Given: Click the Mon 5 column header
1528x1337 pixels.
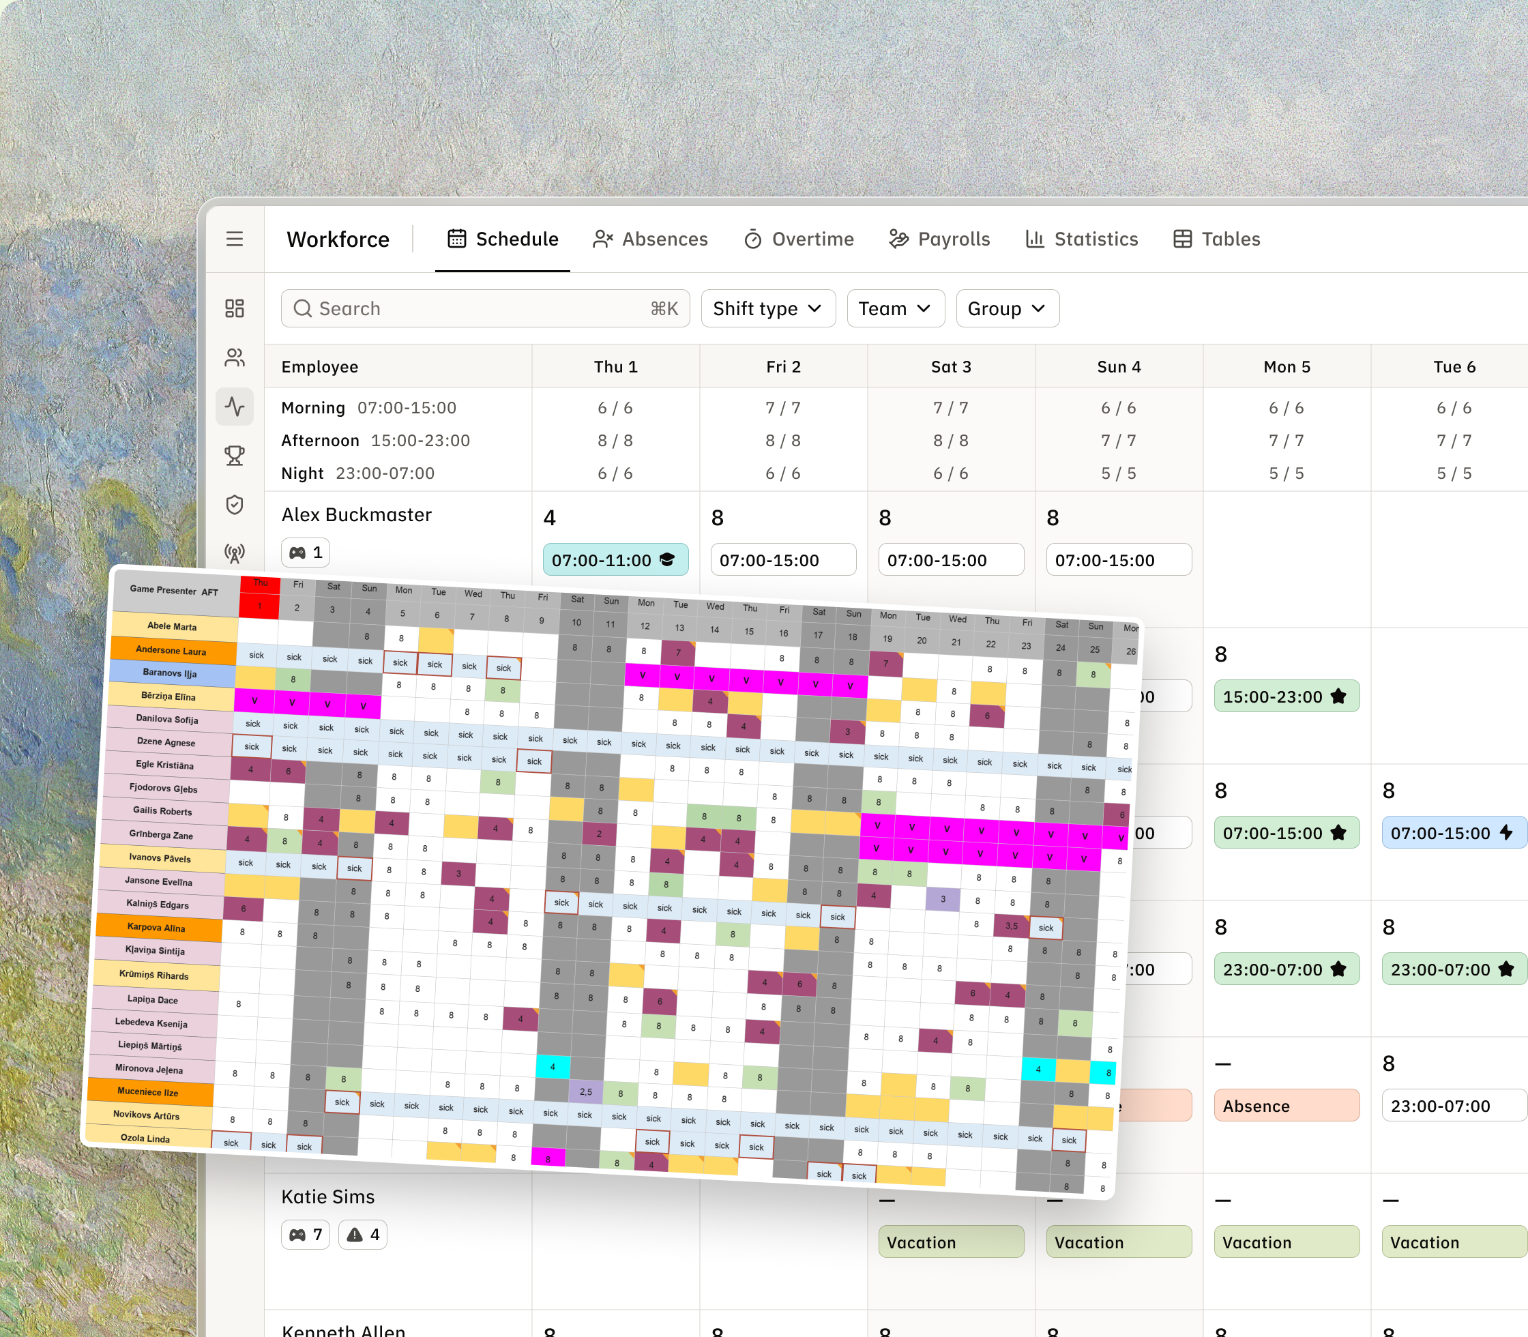Looking at the screenshot, I should pos(1287,366).
